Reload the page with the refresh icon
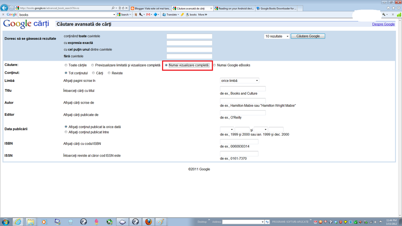This screenshot has width=402, height=226. click(x=123, y=8)
